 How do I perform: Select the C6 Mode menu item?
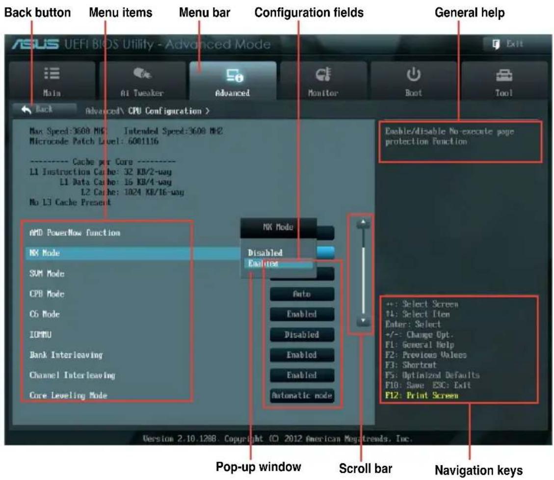click(x=45, y=314)
